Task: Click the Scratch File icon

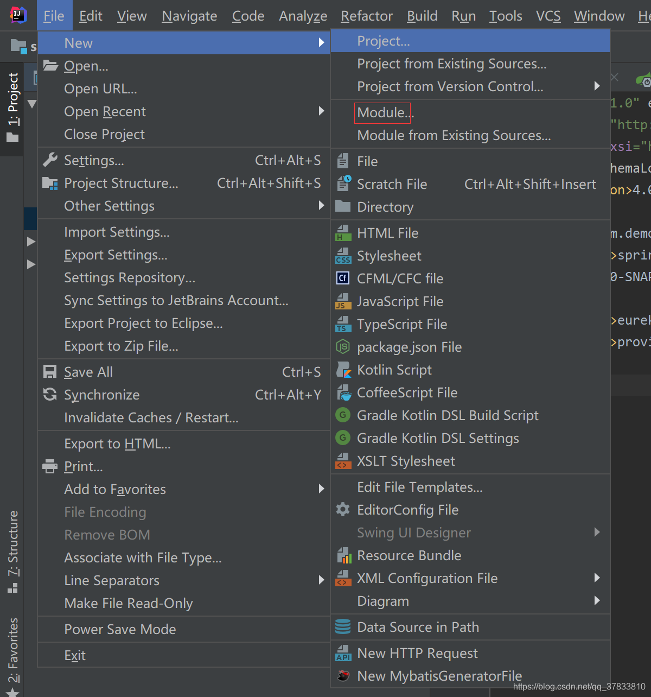Action: click(343, 184)
